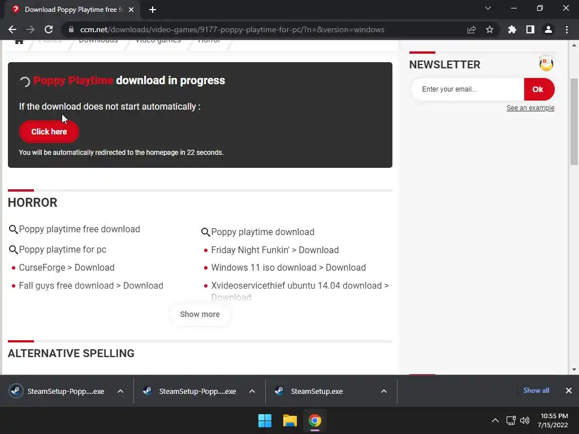
Task: Open 'Fall guys free download' link
Action: [91, 285]
